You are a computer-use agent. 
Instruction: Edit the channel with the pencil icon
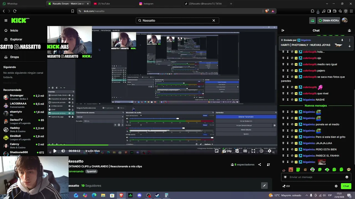pyautogui.click(x=264, y=186)
